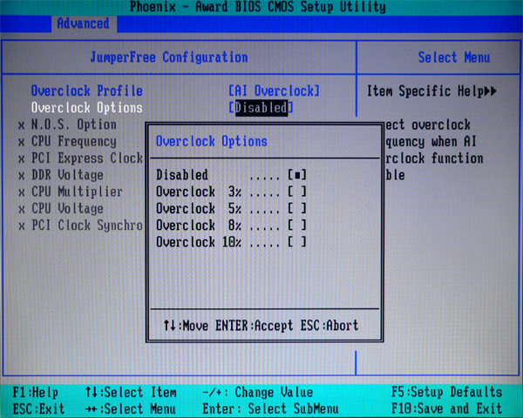Click the Overclock Options popup title
523x418 pixels.
coord(212,141)
